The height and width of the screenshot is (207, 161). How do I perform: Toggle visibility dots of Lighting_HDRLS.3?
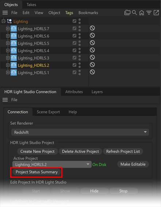[x=80, y=58]
